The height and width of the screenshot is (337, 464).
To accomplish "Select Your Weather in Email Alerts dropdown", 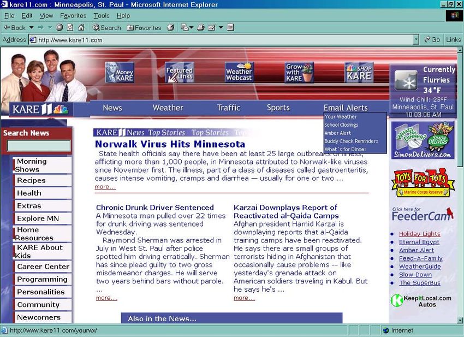I will (x=341, y=117).
